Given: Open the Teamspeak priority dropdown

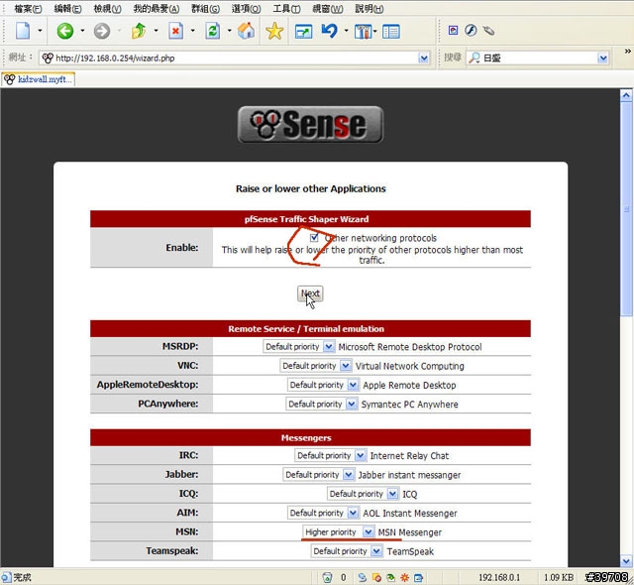Looking at the screenshot, I should click(347, 550).
